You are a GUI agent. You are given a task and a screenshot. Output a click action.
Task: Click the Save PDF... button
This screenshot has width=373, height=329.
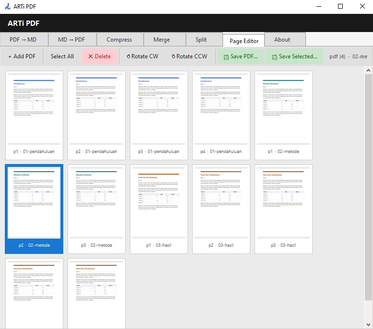pyautogui.click(x=241, y=56)
